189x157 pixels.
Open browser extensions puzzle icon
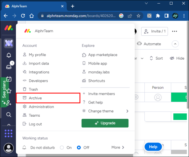point(158,16)
